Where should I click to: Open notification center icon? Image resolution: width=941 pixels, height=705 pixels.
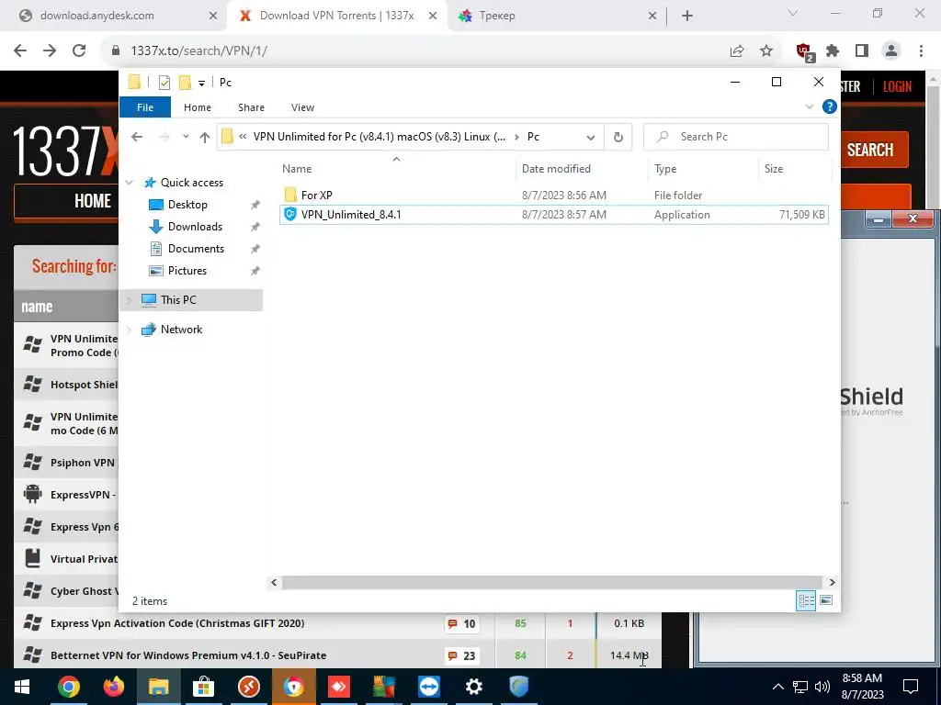pyautogui.click(x=911, y=687)
